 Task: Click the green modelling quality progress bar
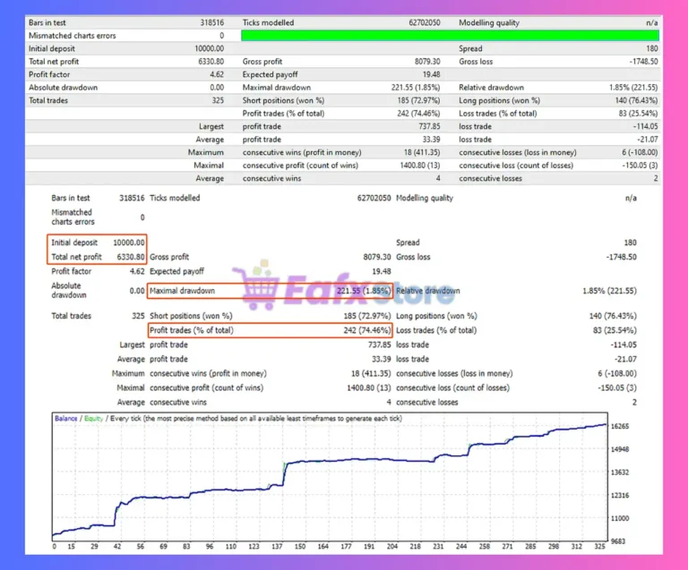(x=450, y=36)
